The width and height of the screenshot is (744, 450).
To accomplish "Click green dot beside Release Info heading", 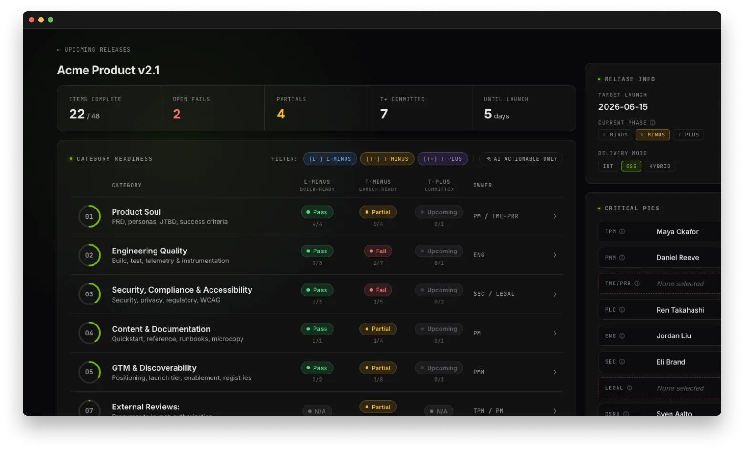I will pyautogui.click(x=599, y=79).
